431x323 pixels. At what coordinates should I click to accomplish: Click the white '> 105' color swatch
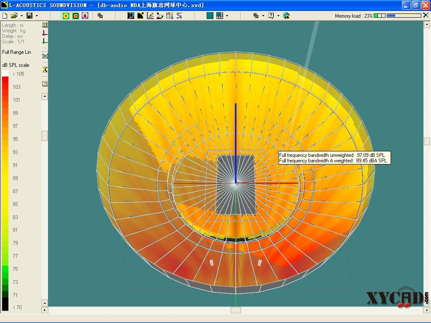5,73
